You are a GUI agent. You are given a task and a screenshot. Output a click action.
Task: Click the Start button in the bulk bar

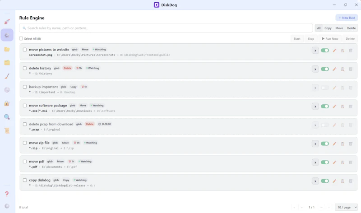click(297, 39)
